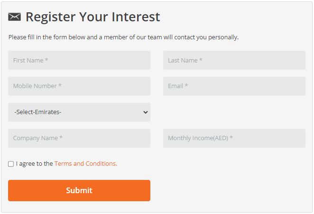
Task: Click the Emirates dropdown chevron arrow
Action: click(146, 113)
